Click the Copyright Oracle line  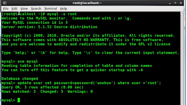[x=88, y=35]
